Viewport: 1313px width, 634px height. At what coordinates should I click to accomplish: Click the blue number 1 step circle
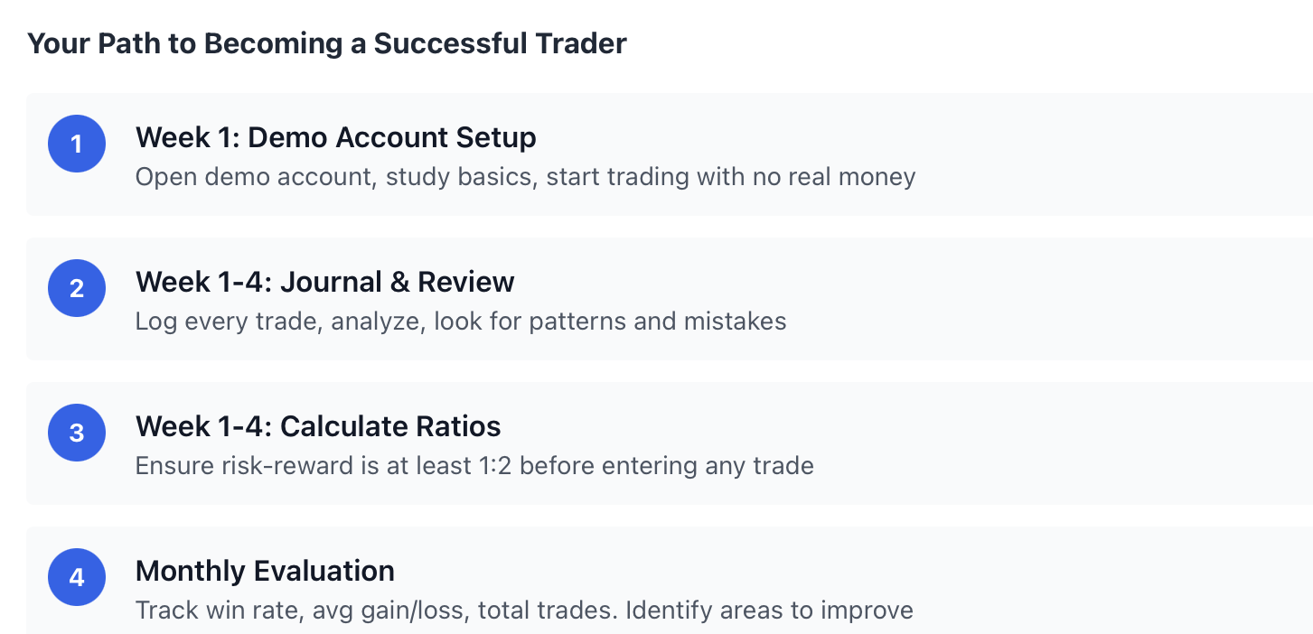tap(77, 144)
